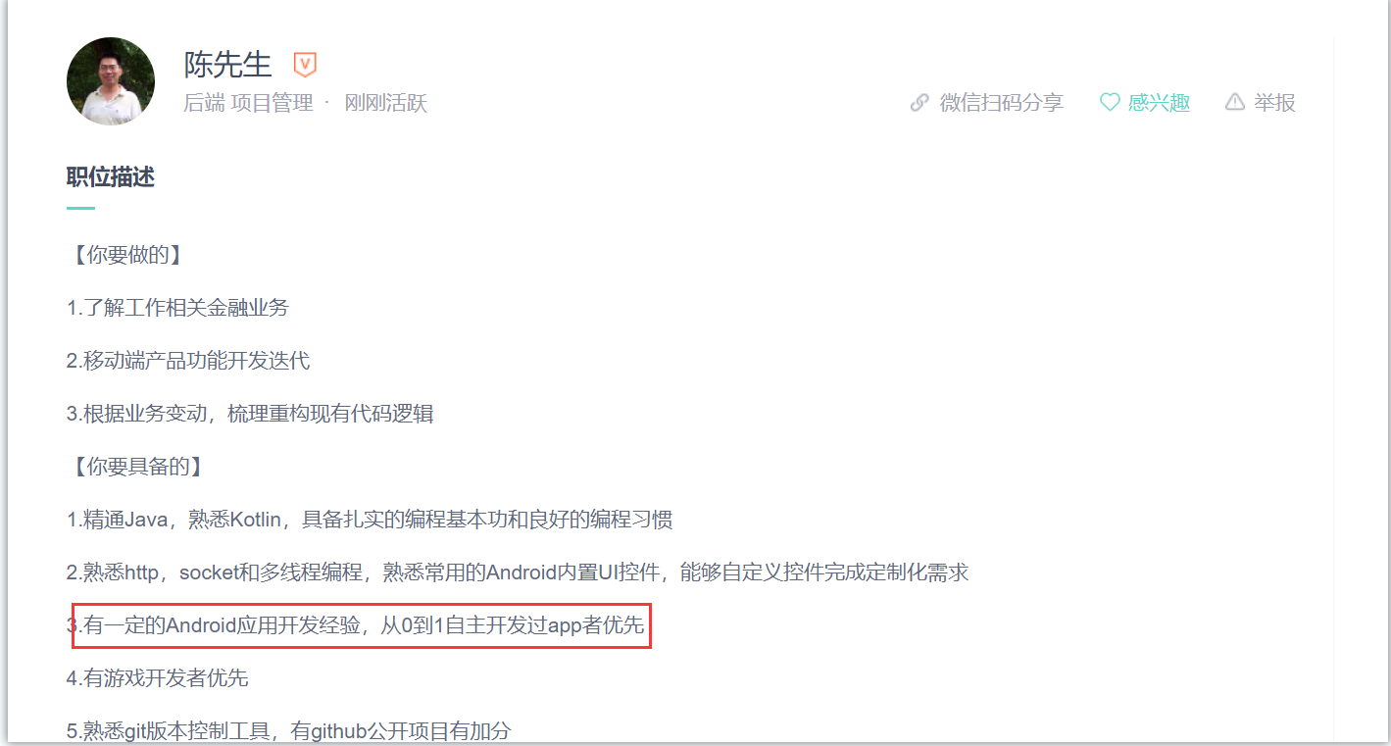Click the heart icon beside 感兴趣
The width and height of the screenshot is (1391, 746).
coord(1110,102)
